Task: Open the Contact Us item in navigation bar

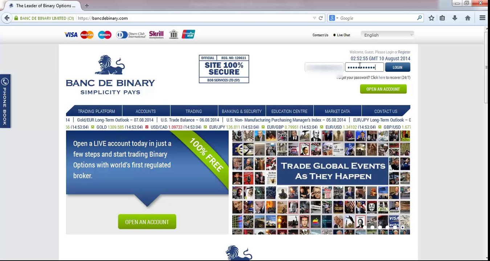Action: (386, 111)
